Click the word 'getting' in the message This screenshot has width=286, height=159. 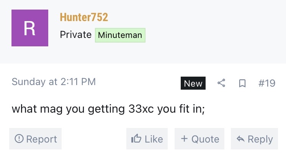[x=106, y=109]
